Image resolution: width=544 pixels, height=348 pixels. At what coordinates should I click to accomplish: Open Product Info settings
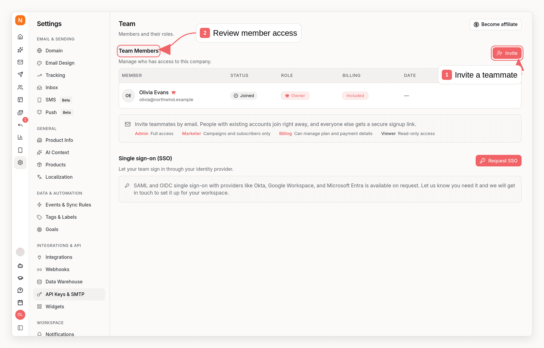pyautogui.click(x=69, y=140)
